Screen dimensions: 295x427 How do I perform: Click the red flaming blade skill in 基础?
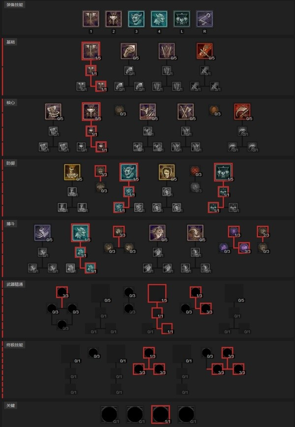(205, 51)
